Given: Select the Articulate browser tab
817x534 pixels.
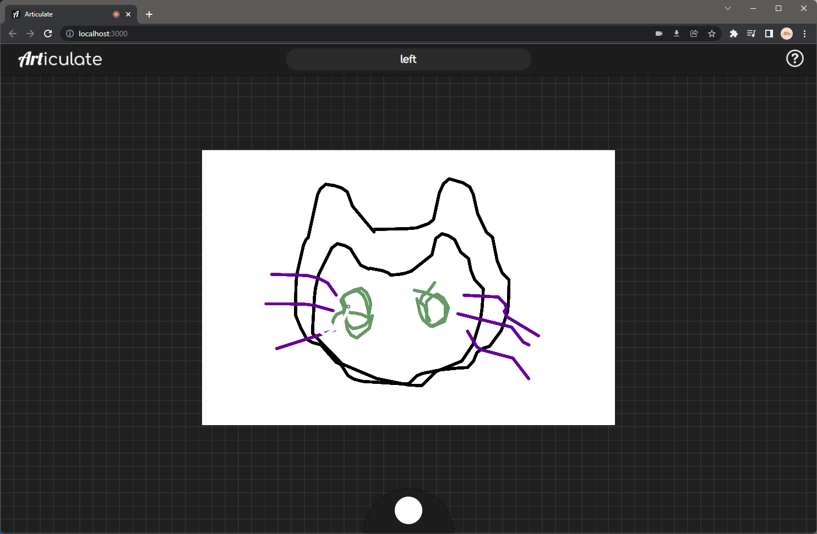Looking at the screenshot, I should click(72, 14).
